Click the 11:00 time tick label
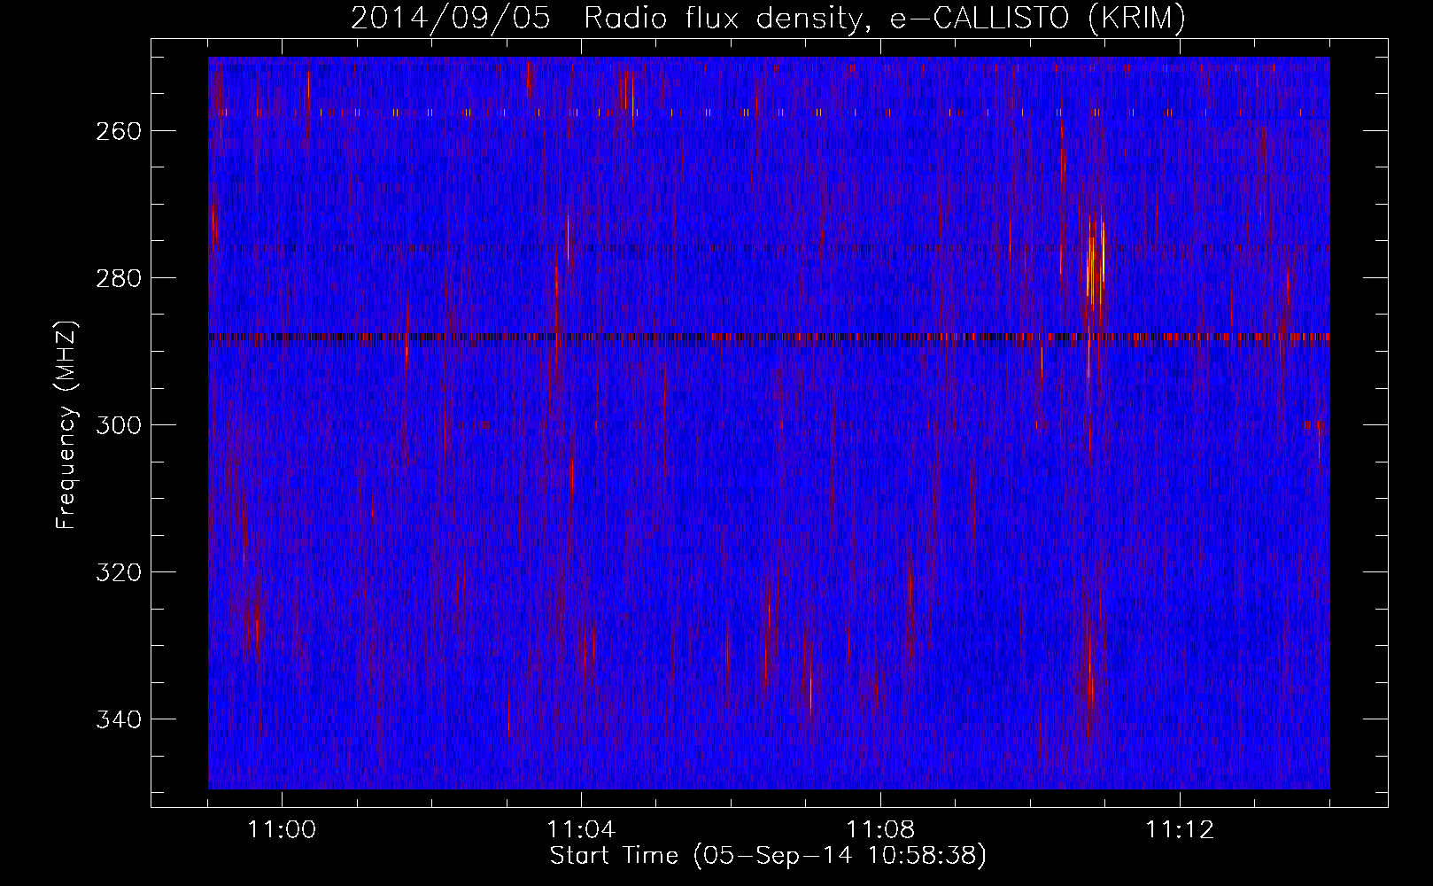 click(x=282, y=830)
